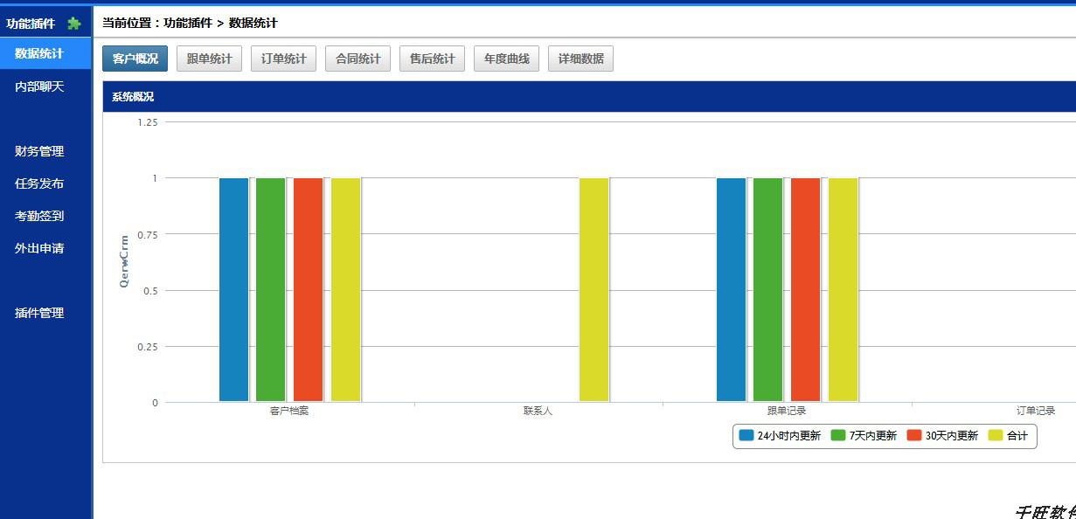The height and width of the screenshot is (519, 1076).
Task: Click the yellow 合计 legend swatch
Action: [996, 435]
